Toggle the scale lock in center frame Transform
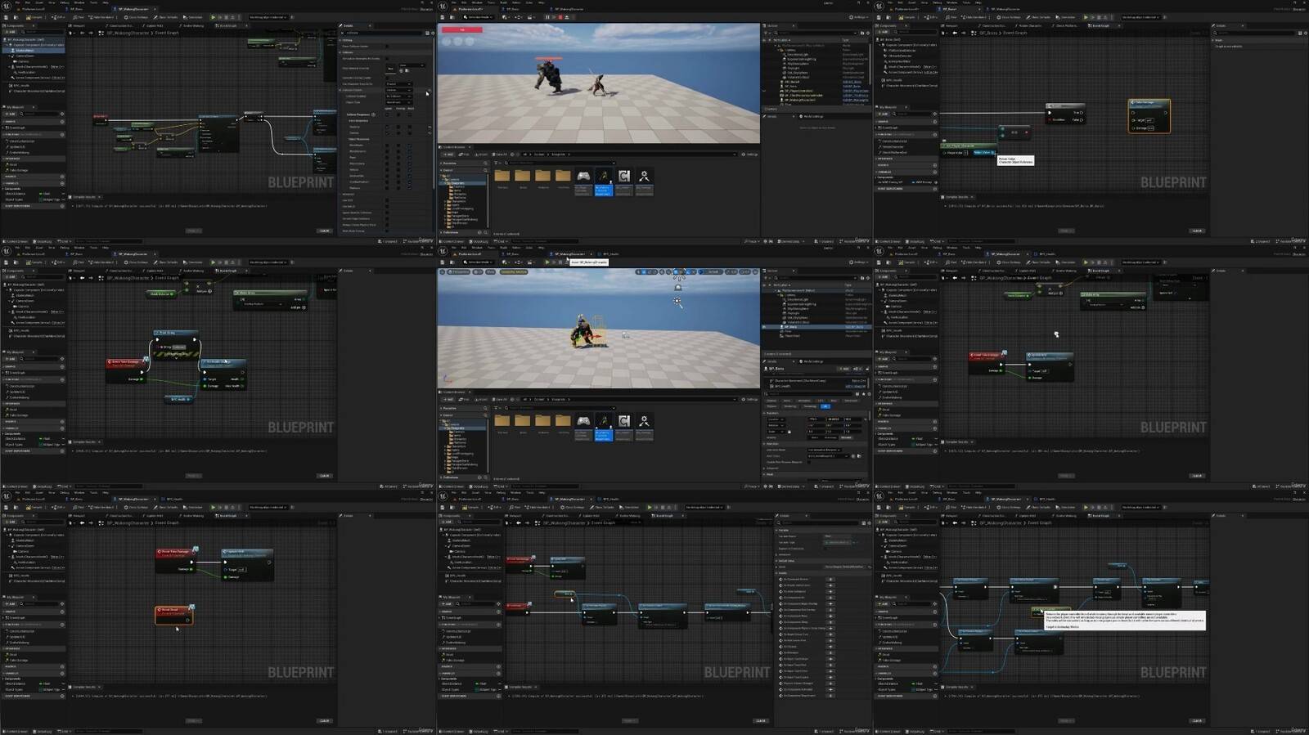Viewport: 1309px width, 735px height. pyautogui.click(x=789, y=432)
